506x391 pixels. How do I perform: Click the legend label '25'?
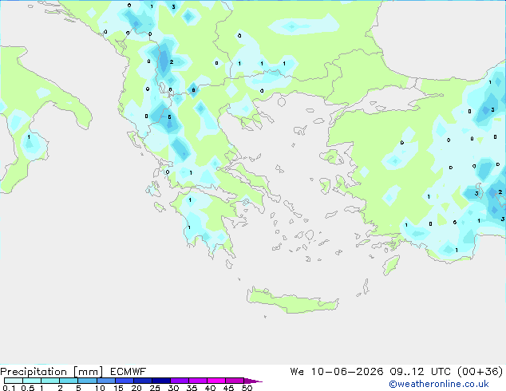pyautogui.click(x=155, y=388)
